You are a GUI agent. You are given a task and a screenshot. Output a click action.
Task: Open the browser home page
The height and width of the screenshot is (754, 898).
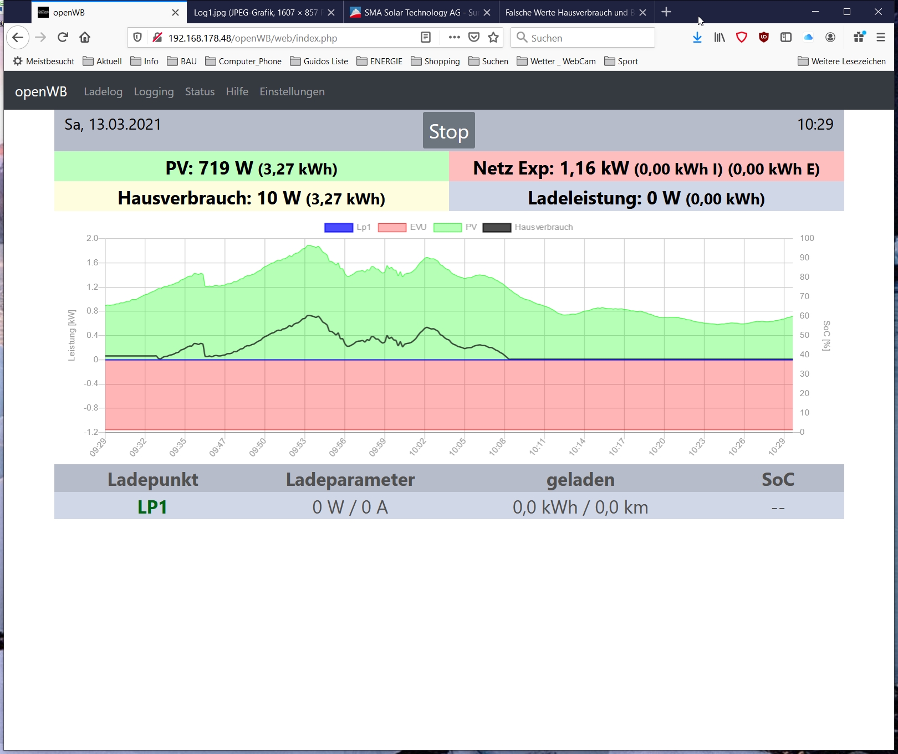tap(85, 38)
